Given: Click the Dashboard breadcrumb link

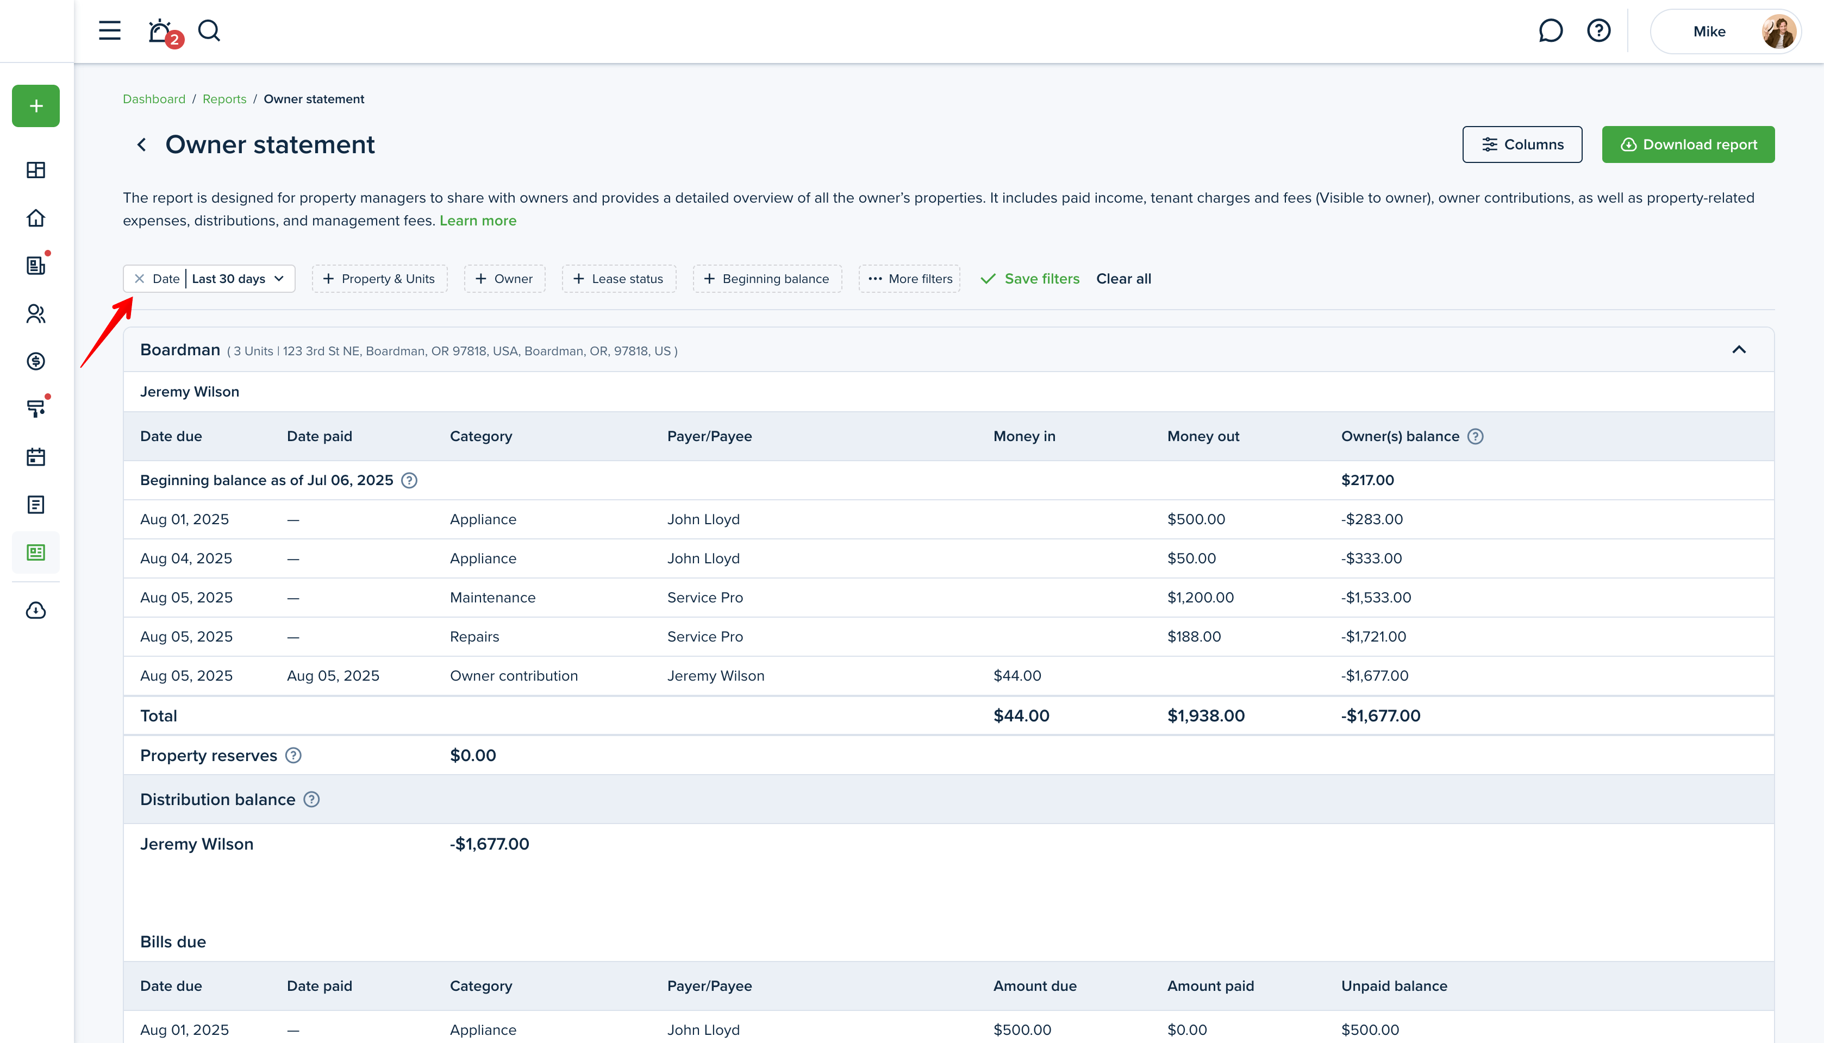Looking at the screenshot, I should pos(154,99).
